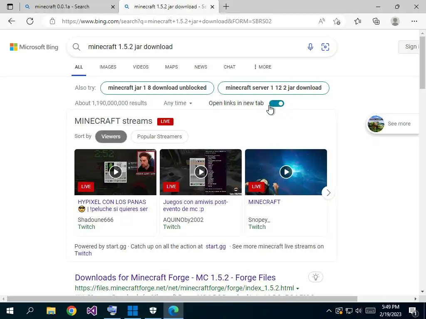Image resolution: width=426 pixels, height=319 pixels.
Task: Go back with the browser back arrow
Action: [11, 21]
